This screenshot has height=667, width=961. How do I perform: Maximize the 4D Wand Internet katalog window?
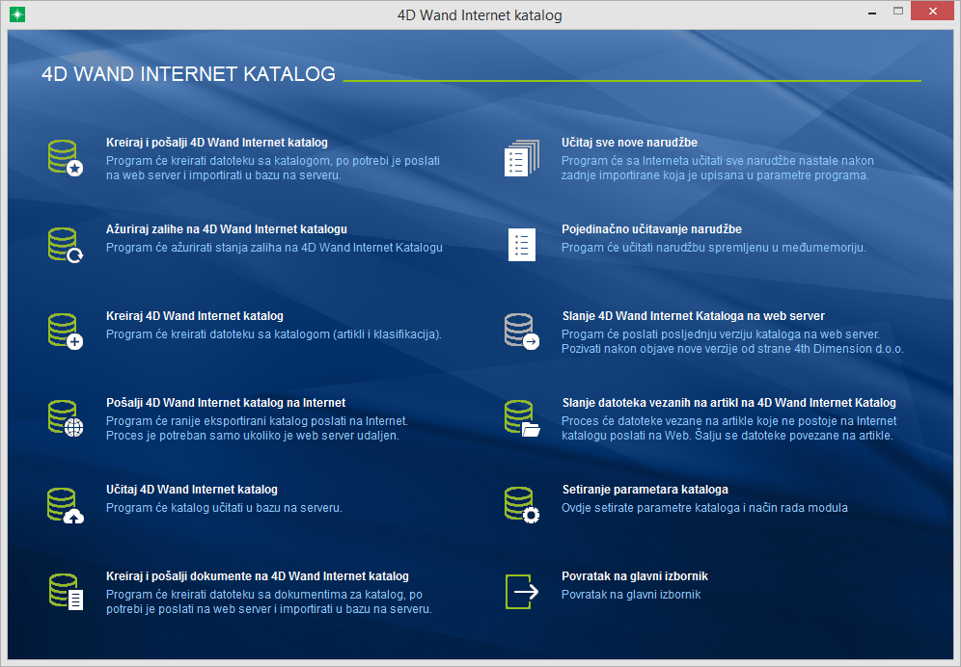pos(898,12)
